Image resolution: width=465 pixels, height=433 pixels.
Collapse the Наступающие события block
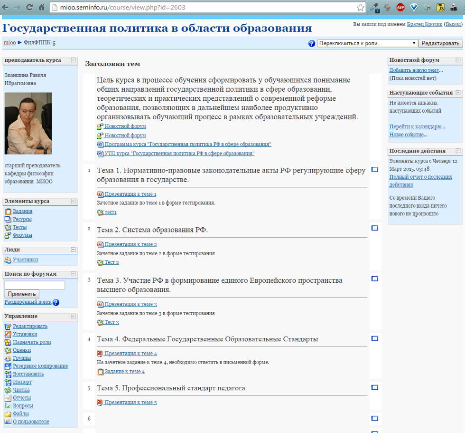click(458, 93)
